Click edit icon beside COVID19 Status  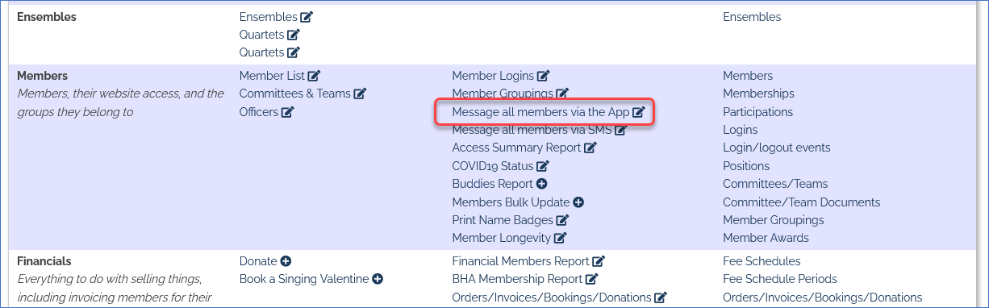pyautogui.click(x=543, y=166)
